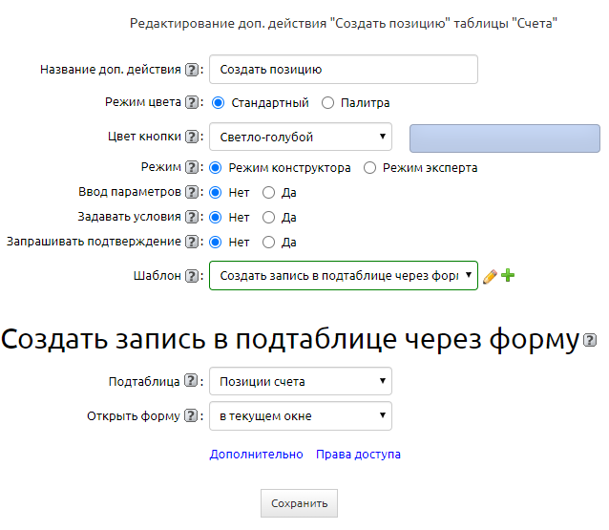Select the Палитра color mode
Image resolution: width=609 pixels, height=530 pixels.
[x=327, y=102]
